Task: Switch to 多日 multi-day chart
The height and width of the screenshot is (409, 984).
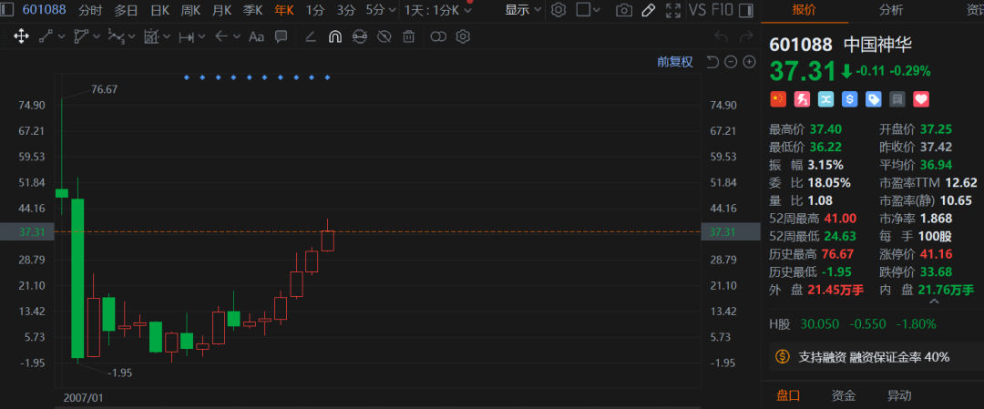Action: pyautogui.click(x=127, y=10)
